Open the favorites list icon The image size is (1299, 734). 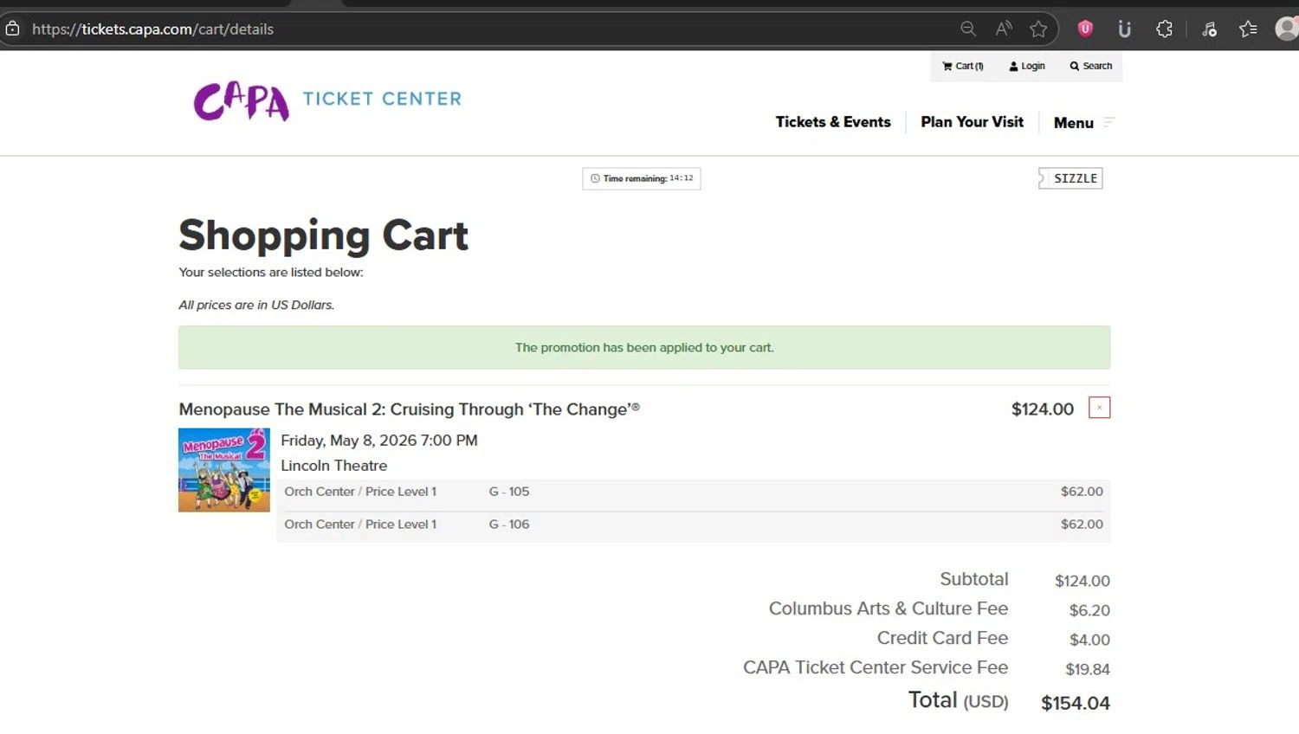(x=1248, y=29)
